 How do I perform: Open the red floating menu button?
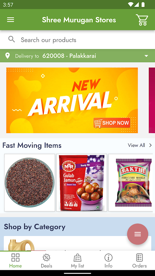click(137, 234)
